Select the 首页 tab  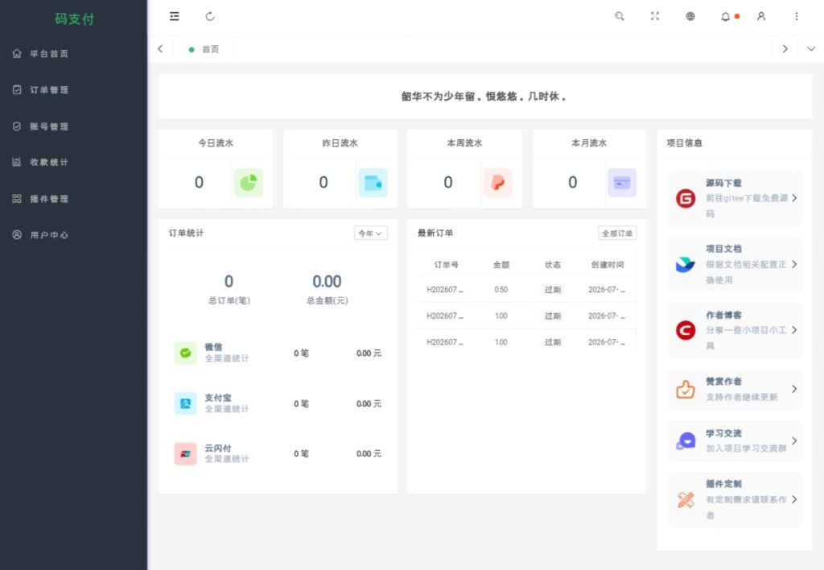point(204,49)
